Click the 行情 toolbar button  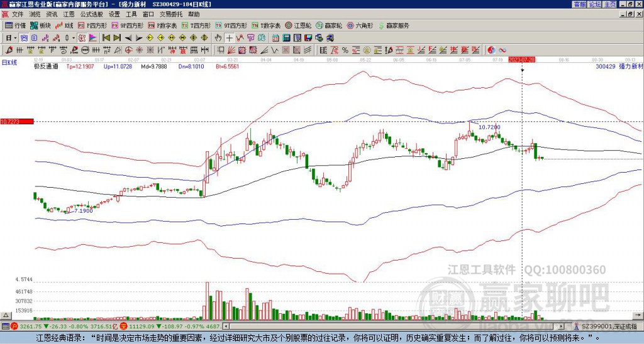[x=16, y=25]
